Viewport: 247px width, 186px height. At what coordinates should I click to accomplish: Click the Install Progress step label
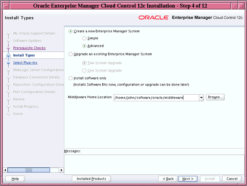tap(26, 107)
